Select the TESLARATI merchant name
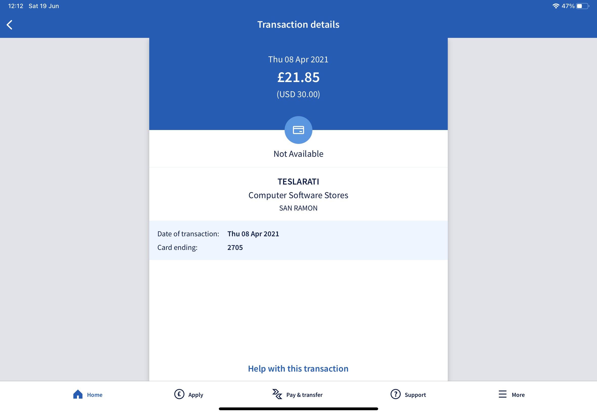Screen dimensions: 597x414 tap(298, 182)
